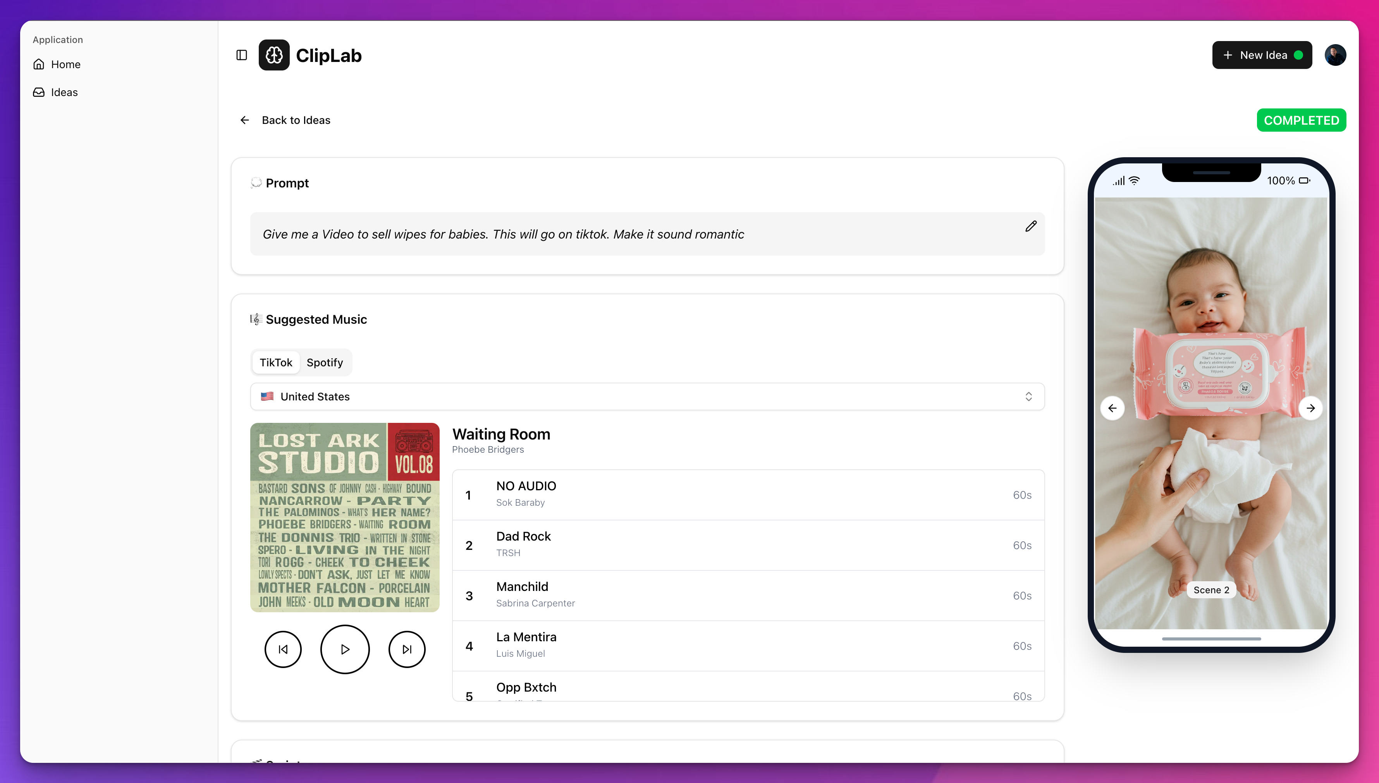Advance to next scene in phone preview
The image size is (1379, 783).
tap(1310, 408)
